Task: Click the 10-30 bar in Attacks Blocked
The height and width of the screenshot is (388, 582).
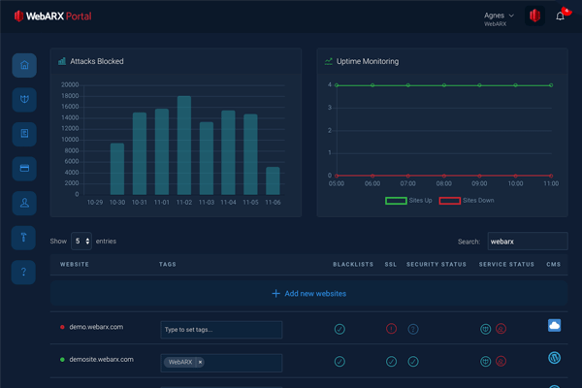Action: pos(117,169)
